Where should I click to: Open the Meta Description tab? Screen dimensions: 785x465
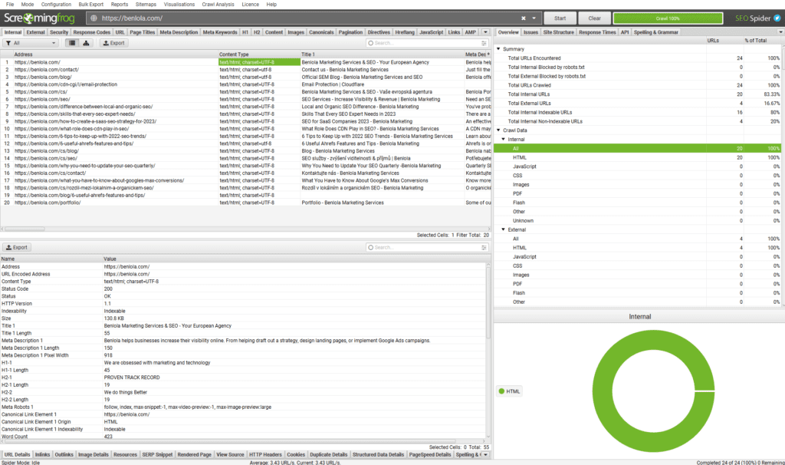coord(179,32)
